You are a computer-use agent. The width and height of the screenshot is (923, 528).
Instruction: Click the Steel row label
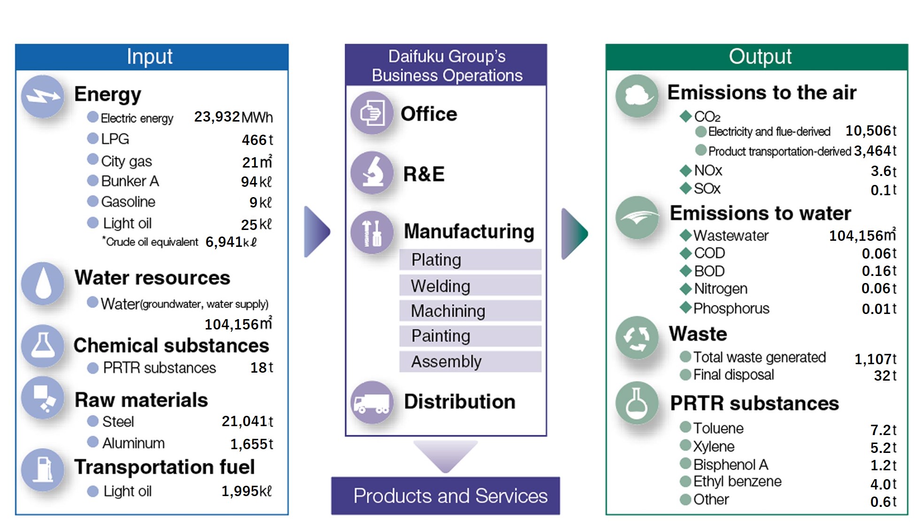(x=118, y=421)
